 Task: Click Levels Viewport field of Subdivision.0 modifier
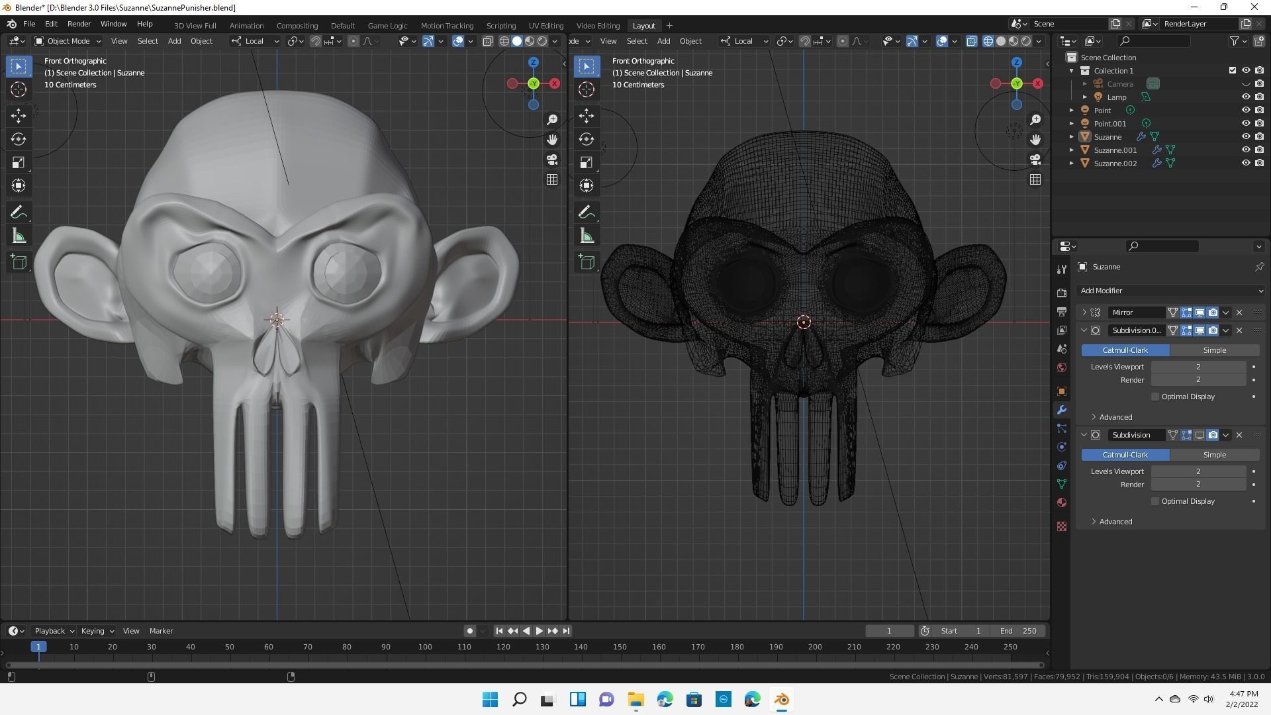coord(1198,367)
